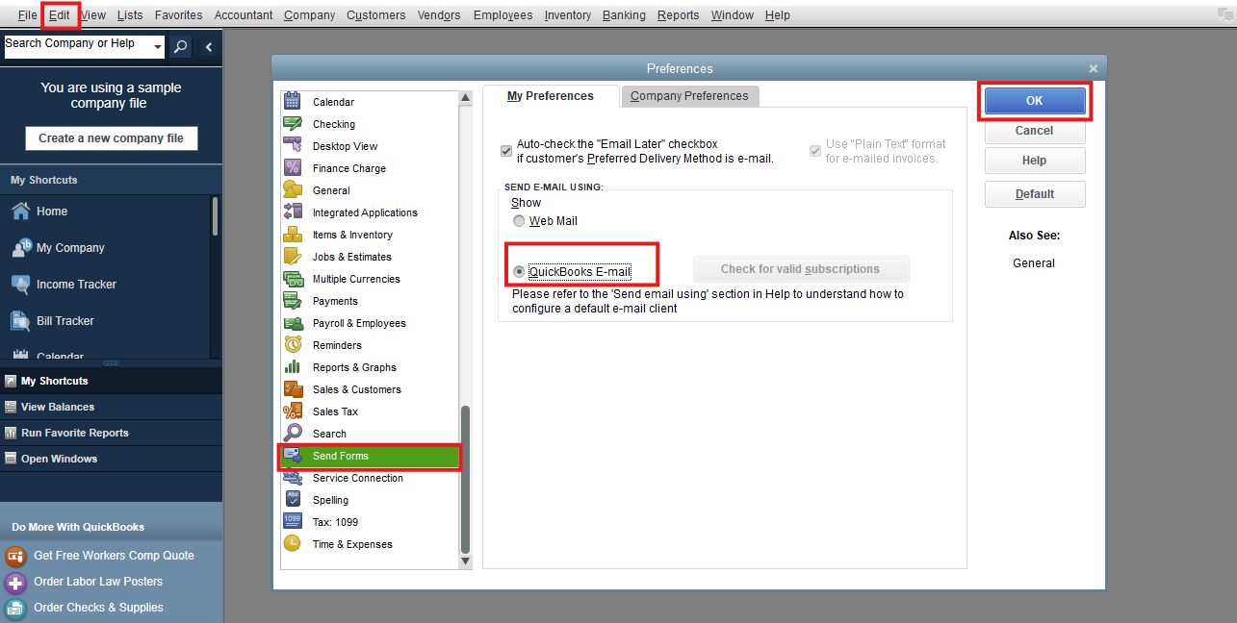Click the Integrated Applications icon
Image resolution: width=1237 pixels, height=623 pixels.
(294, 212)
